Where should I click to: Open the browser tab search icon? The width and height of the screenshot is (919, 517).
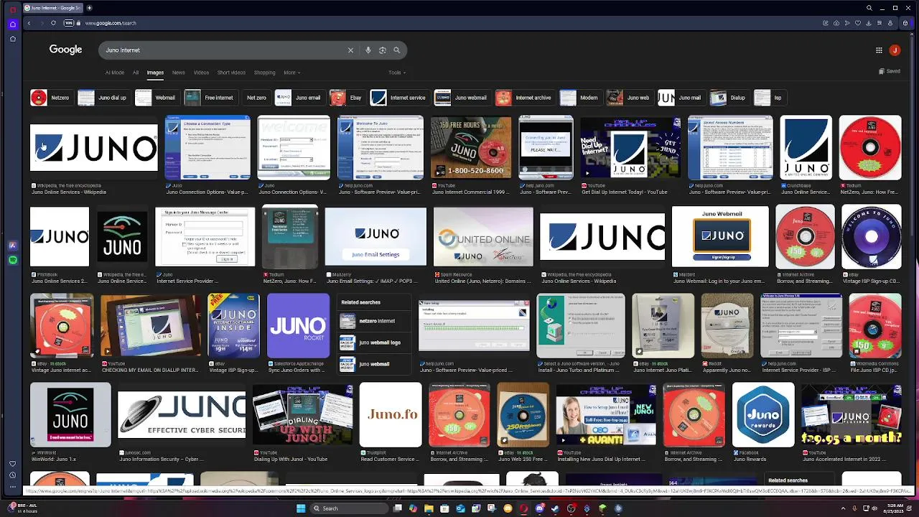[x=869, y=8]
